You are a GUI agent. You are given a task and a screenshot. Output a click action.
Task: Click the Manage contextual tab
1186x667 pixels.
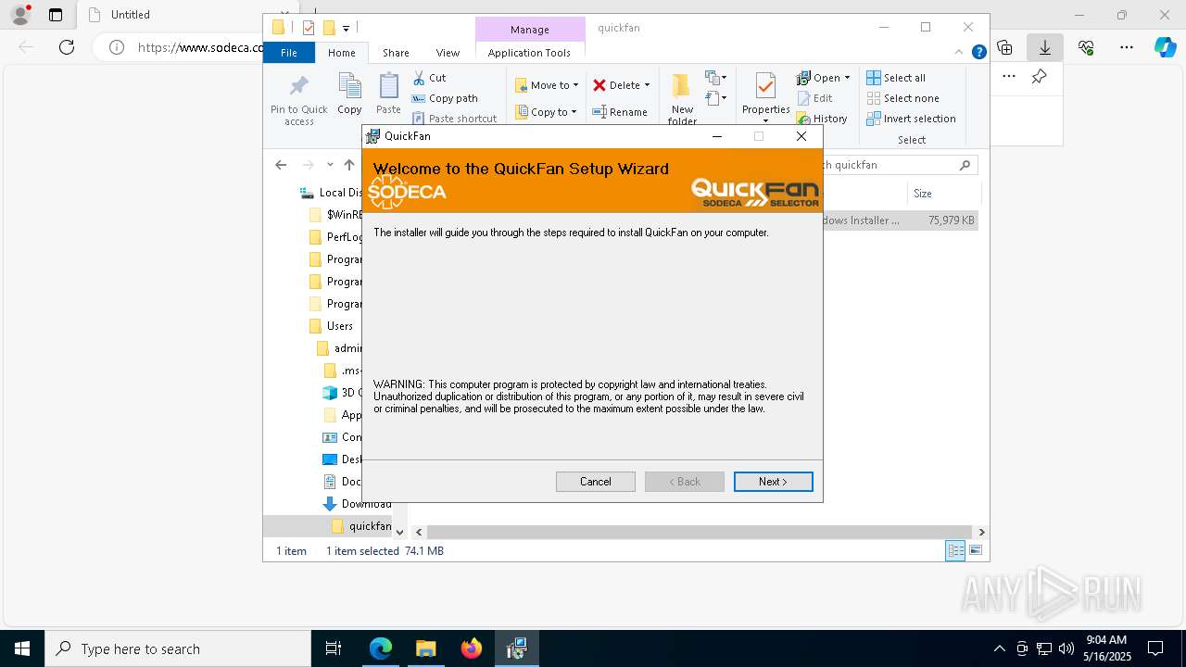point(530,30)
